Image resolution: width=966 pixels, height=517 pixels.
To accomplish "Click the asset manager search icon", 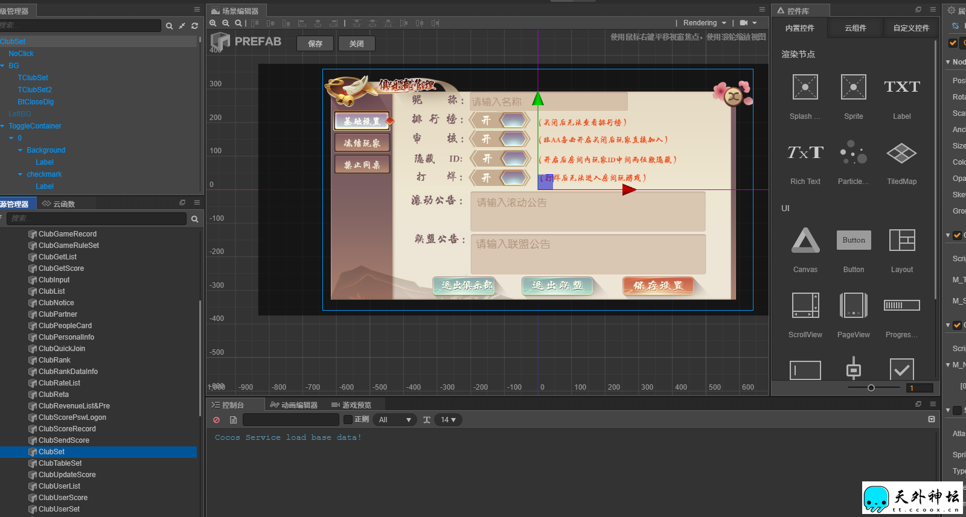I will [194, 219].
